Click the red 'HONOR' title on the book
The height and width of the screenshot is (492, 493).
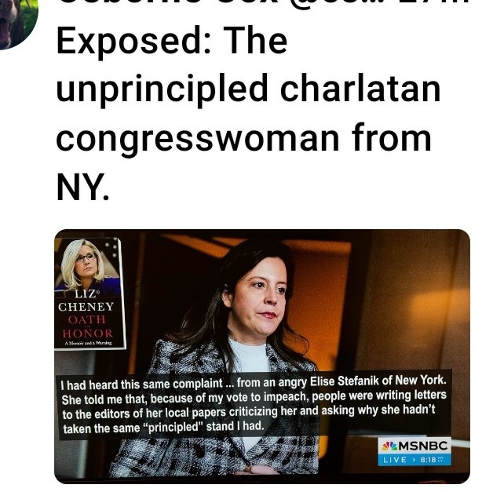pos(87,333)
